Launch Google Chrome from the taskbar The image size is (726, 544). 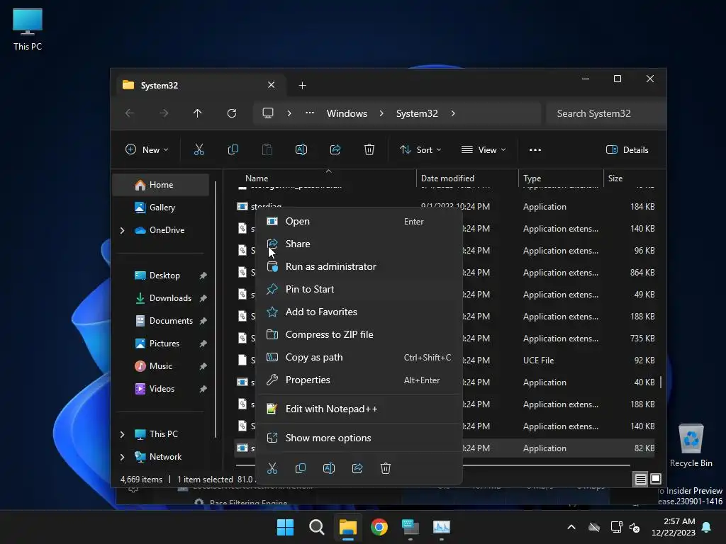click(x=379, y=527)
